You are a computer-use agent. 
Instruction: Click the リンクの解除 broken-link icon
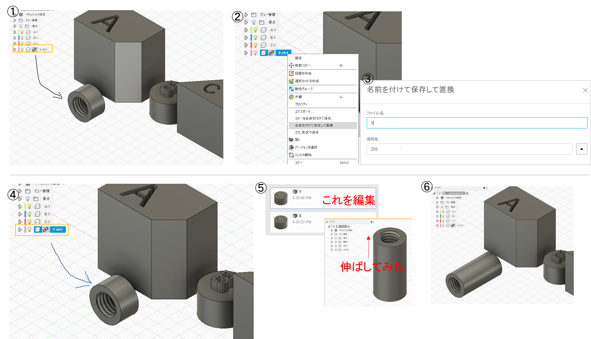tap(291, 155)
